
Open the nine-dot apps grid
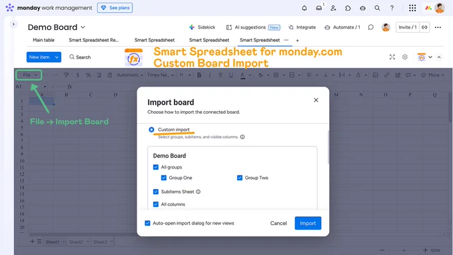click(412, 8)
